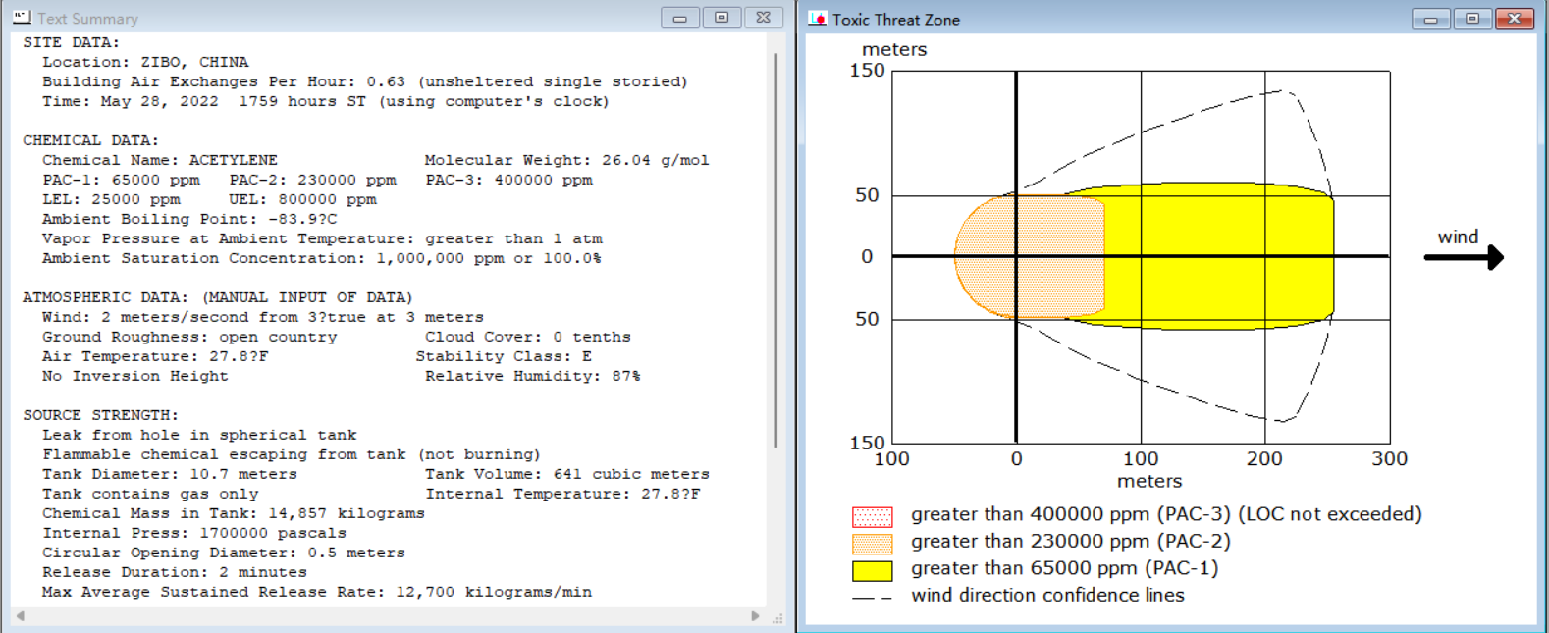The height and width of the screenshot is (633, 1549).
Task: Click the Toxic Threat Zone title text
Action: coord(896,19)
